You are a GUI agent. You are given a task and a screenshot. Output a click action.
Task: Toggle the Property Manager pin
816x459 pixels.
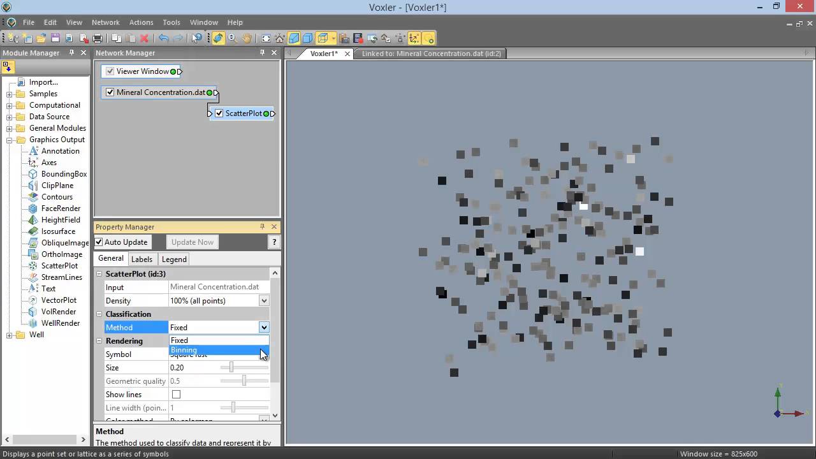point(262,227)
